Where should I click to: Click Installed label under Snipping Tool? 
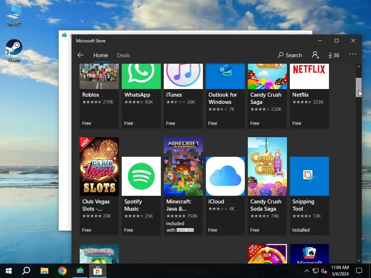click(x=301, y=230)
